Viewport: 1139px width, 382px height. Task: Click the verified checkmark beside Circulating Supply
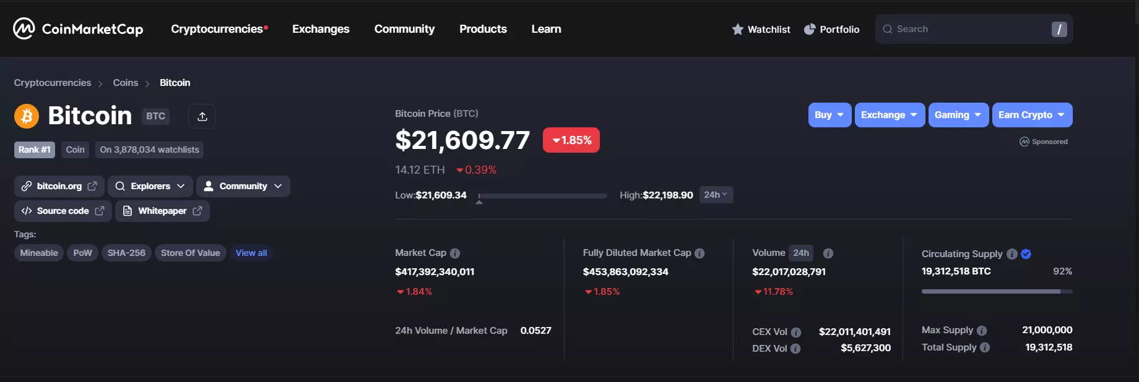coord(1026,254)
